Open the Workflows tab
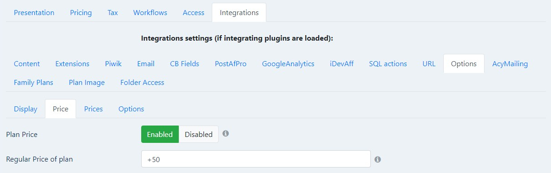 [150, 13]
